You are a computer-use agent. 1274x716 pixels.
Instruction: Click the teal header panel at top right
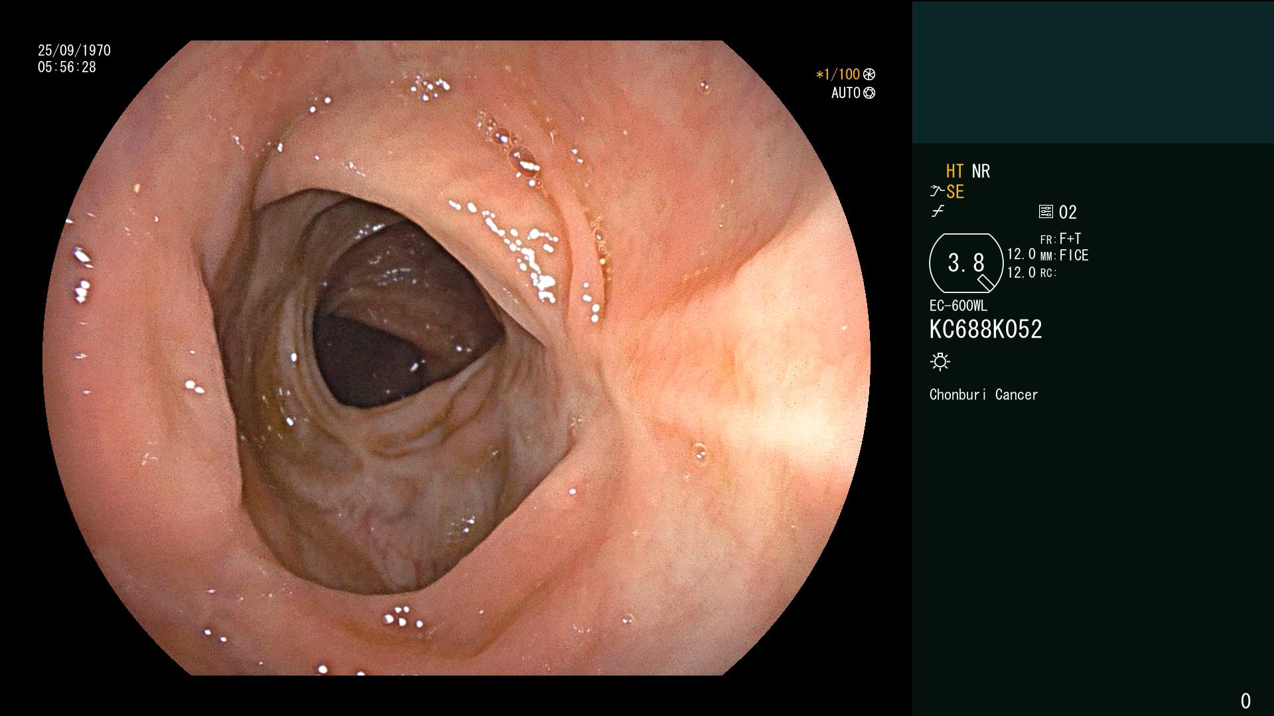[1093, 72]
